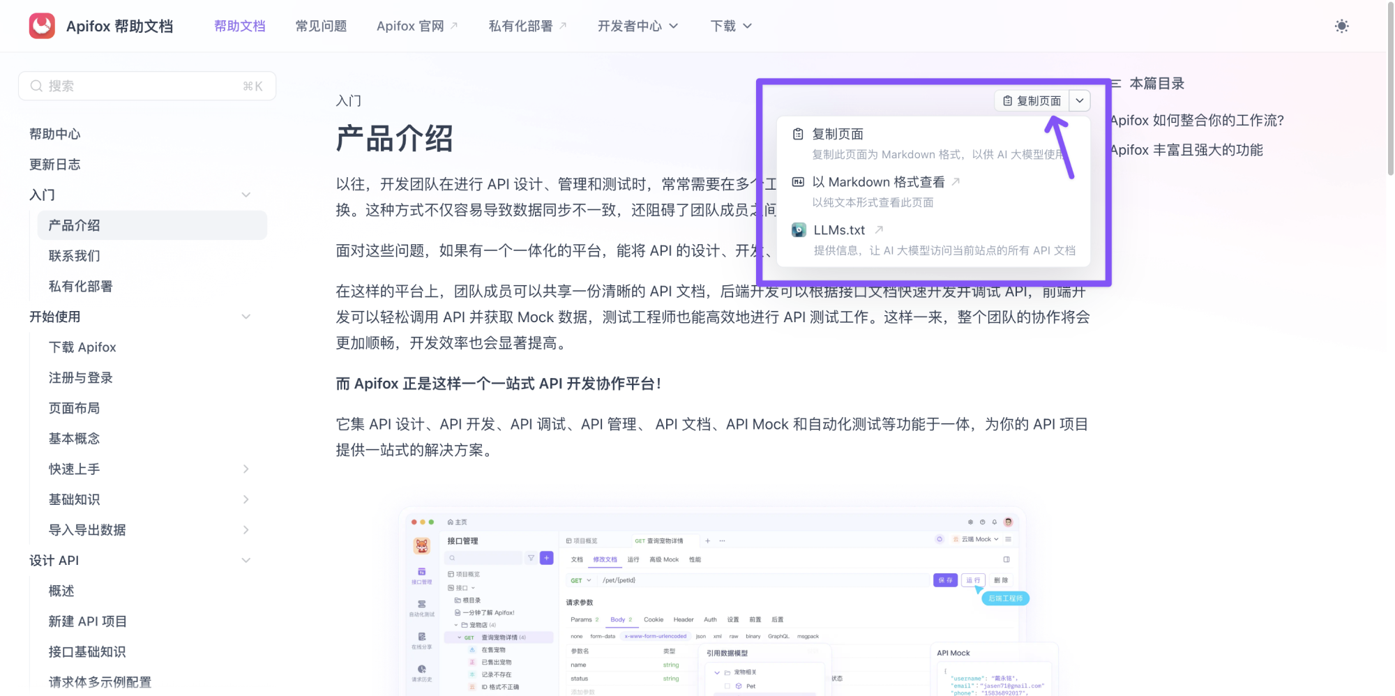Viewport: 1395px width, 696px height.
Task: Jump to 'Apifox 丰富且强大的功能' section
Action: point(1186,150)
